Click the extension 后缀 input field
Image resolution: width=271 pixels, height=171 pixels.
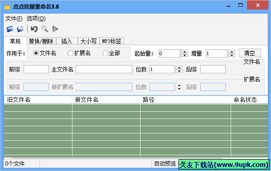[213, 87]
